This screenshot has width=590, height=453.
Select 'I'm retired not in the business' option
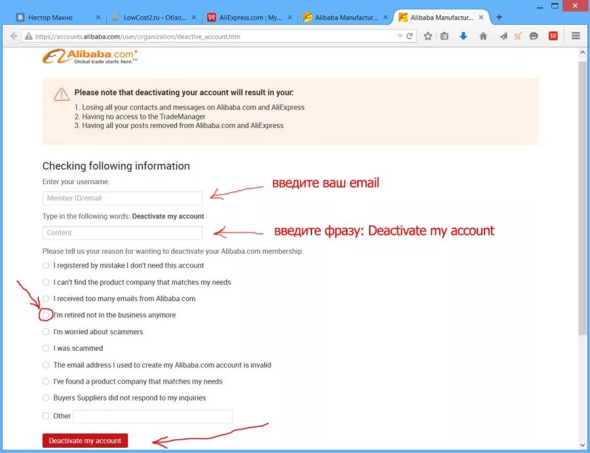46,315
